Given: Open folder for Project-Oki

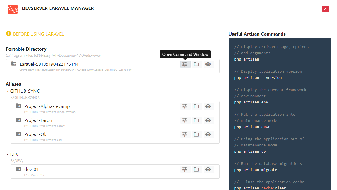Looking at the screenshot, I should 196,134.
